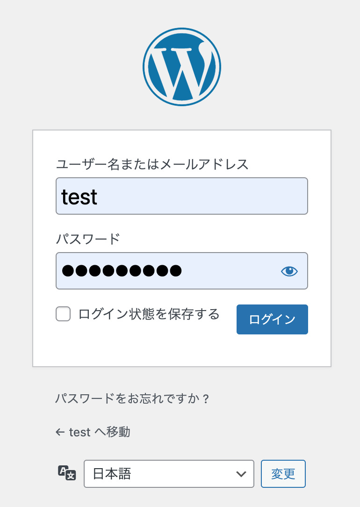Click the 変更 button
This screenshot has width=360, height=507.
tap(283, 474)
